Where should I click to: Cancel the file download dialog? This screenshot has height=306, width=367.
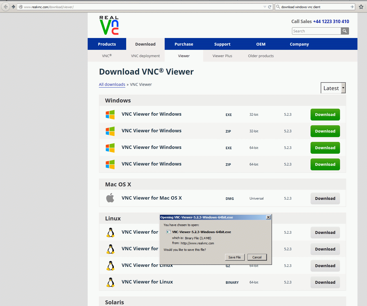click(257, 257)
